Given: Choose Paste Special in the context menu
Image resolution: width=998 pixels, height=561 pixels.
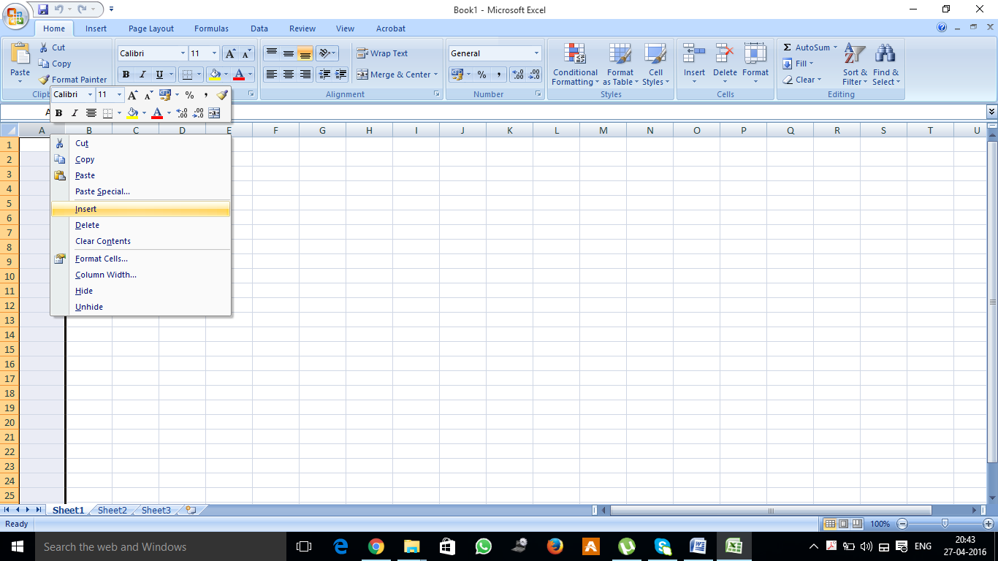Looking at the screenshot, I should [140, 191].
